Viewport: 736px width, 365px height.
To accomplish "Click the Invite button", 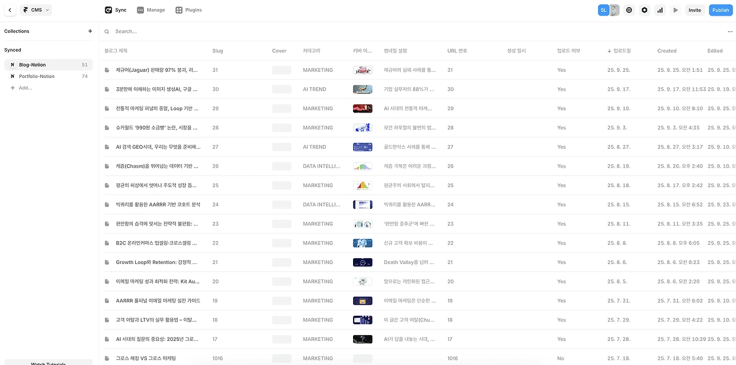I will point(695,10).
